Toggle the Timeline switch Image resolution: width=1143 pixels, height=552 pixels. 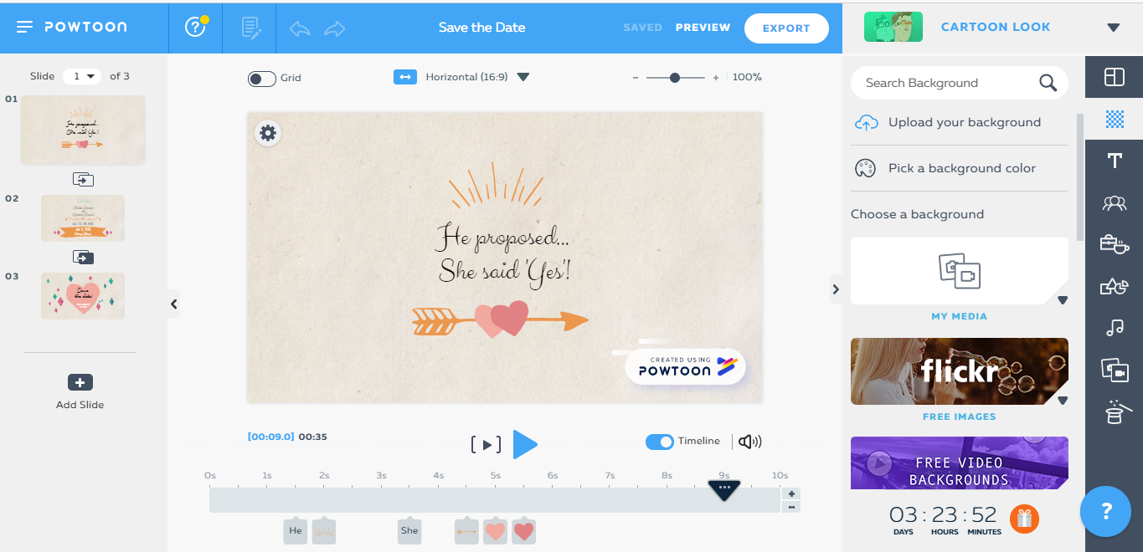tap(660, 442)
